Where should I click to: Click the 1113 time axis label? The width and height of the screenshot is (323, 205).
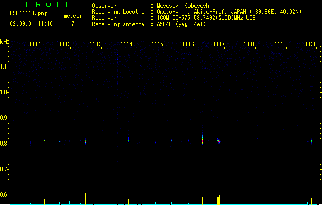96,44
